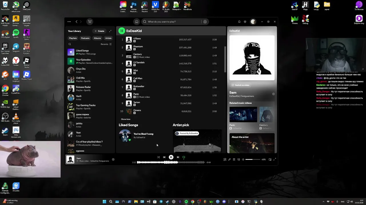Open the play queue
The image size is (366, 205).
[234, 159]
